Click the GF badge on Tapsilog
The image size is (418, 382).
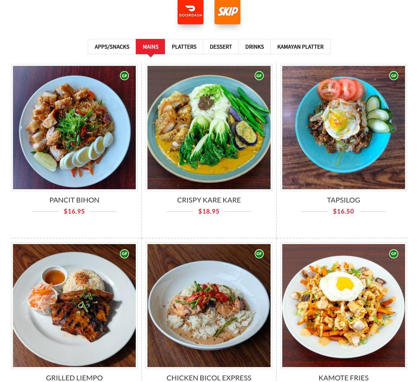pyautogui.click(x=394, y=76)
